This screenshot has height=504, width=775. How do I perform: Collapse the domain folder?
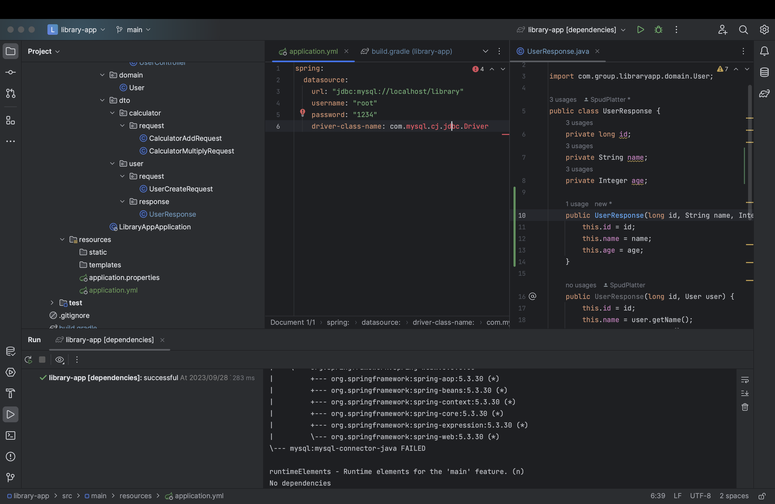pos(102,75)
